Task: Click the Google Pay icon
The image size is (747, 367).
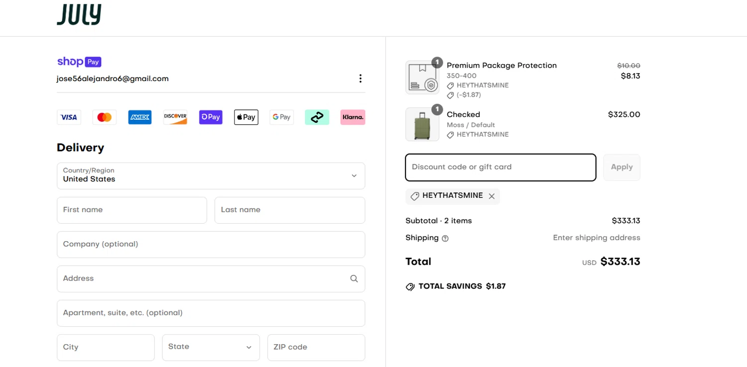Action: tap(281, 117)
